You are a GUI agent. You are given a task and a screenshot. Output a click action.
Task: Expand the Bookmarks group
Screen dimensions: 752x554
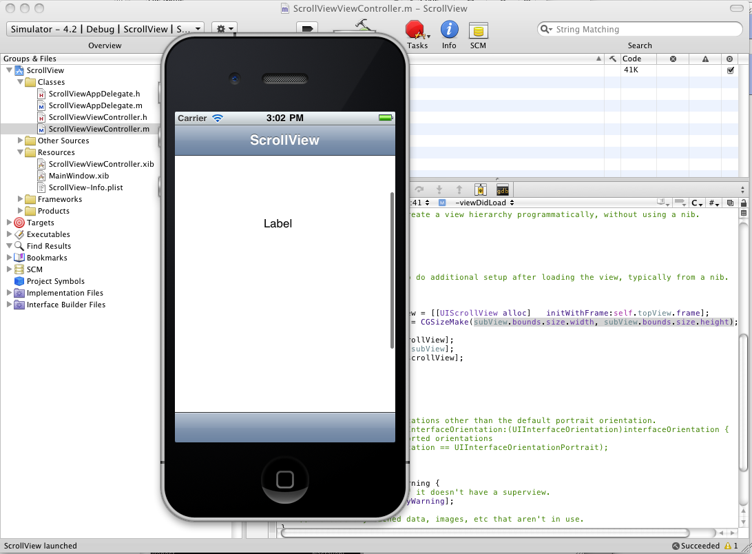(9, 258)
